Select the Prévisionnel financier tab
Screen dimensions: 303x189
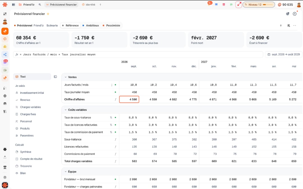61,5
